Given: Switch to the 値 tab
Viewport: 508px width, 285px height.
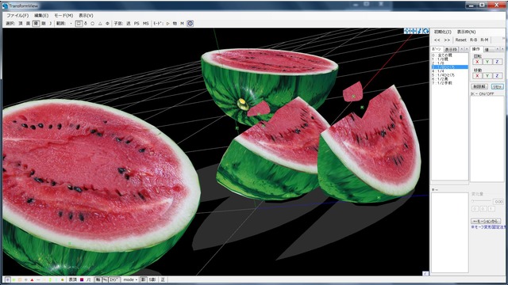Looking at the screenshot, I should 487,49.
